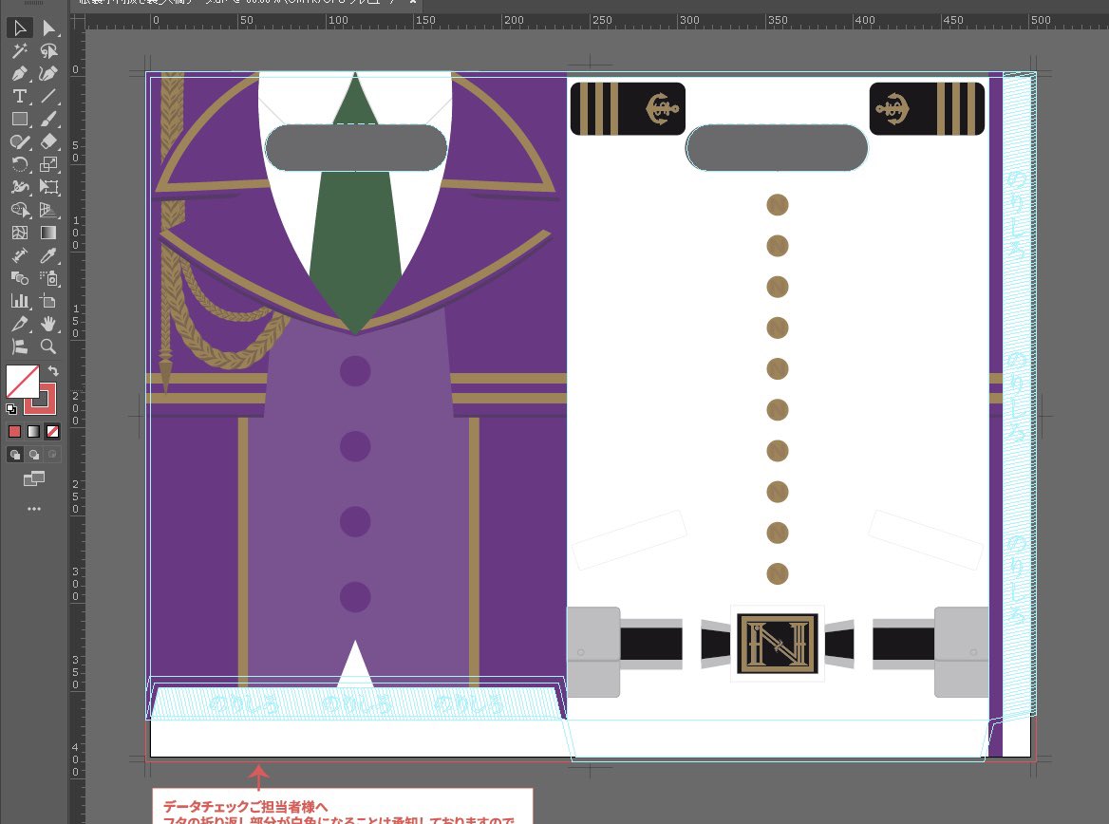Select the Scale tool

[x=48, y=164]
